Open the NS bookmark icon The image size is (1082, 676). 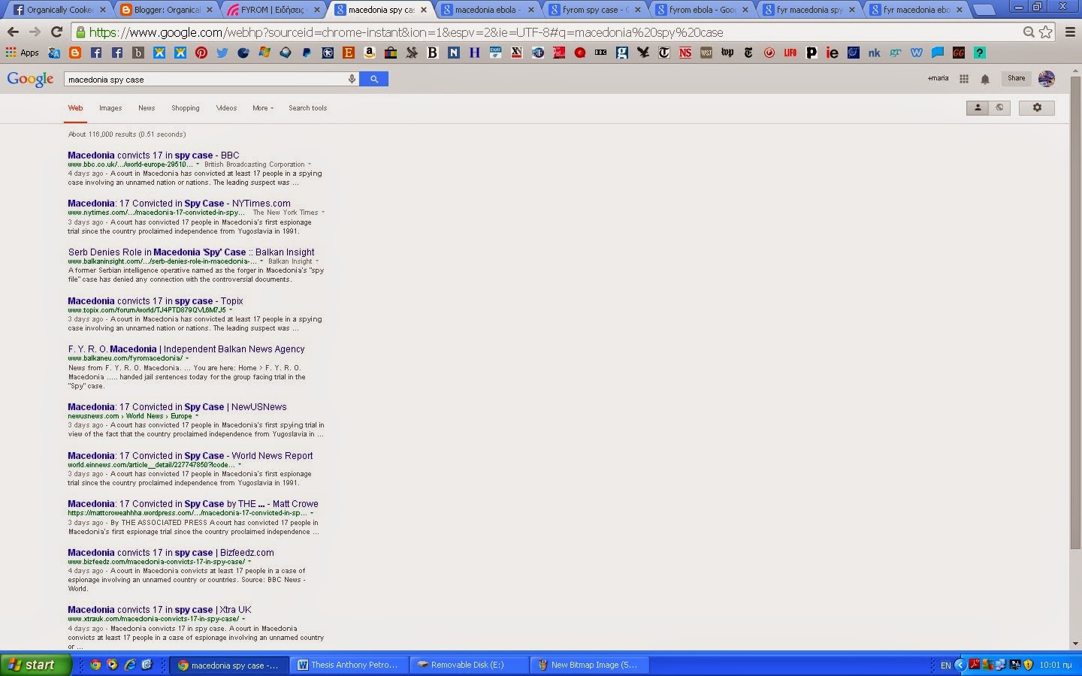point(685,53)
